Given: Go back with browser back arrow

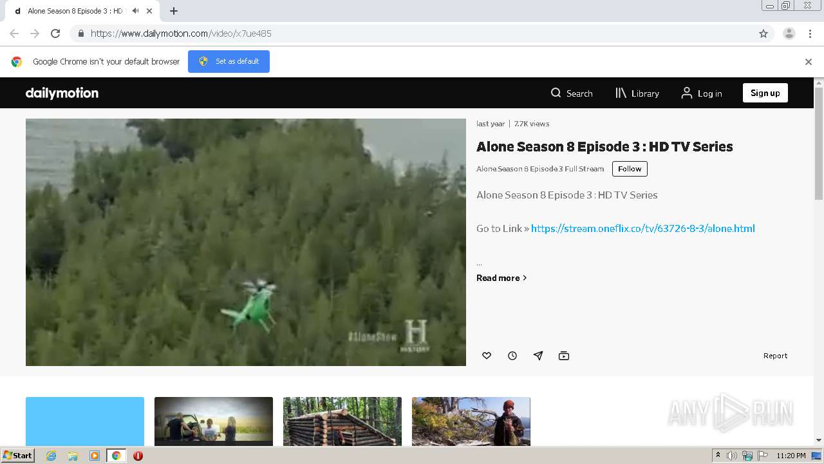Looking at the screenshot, I should point(14,34).
